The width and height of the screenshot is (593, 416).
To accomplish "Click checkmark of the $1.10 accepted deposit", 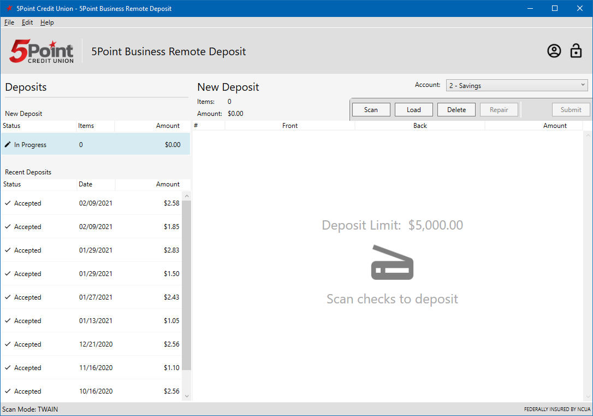I will [x=8, y=367].
